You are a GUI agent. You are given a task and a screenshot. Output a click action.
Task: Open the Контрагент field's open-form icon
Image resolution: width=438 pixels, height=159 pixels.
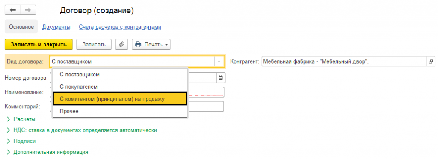point(430,61)
